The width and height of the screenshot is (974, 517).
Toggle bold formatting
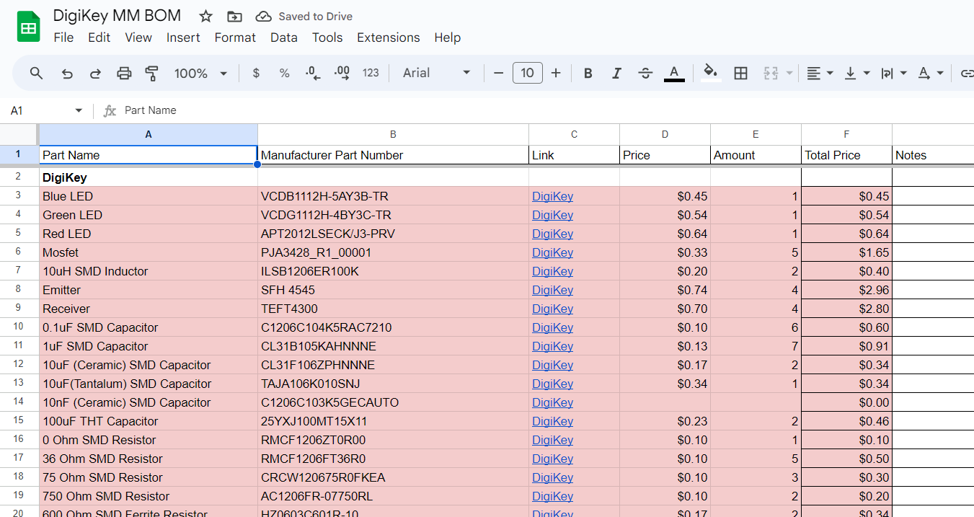tap(588, 73)
